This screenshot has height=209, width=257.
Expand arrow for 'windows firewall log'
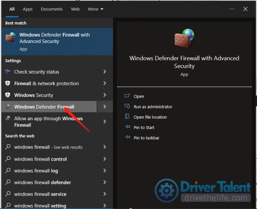point(105,171)
